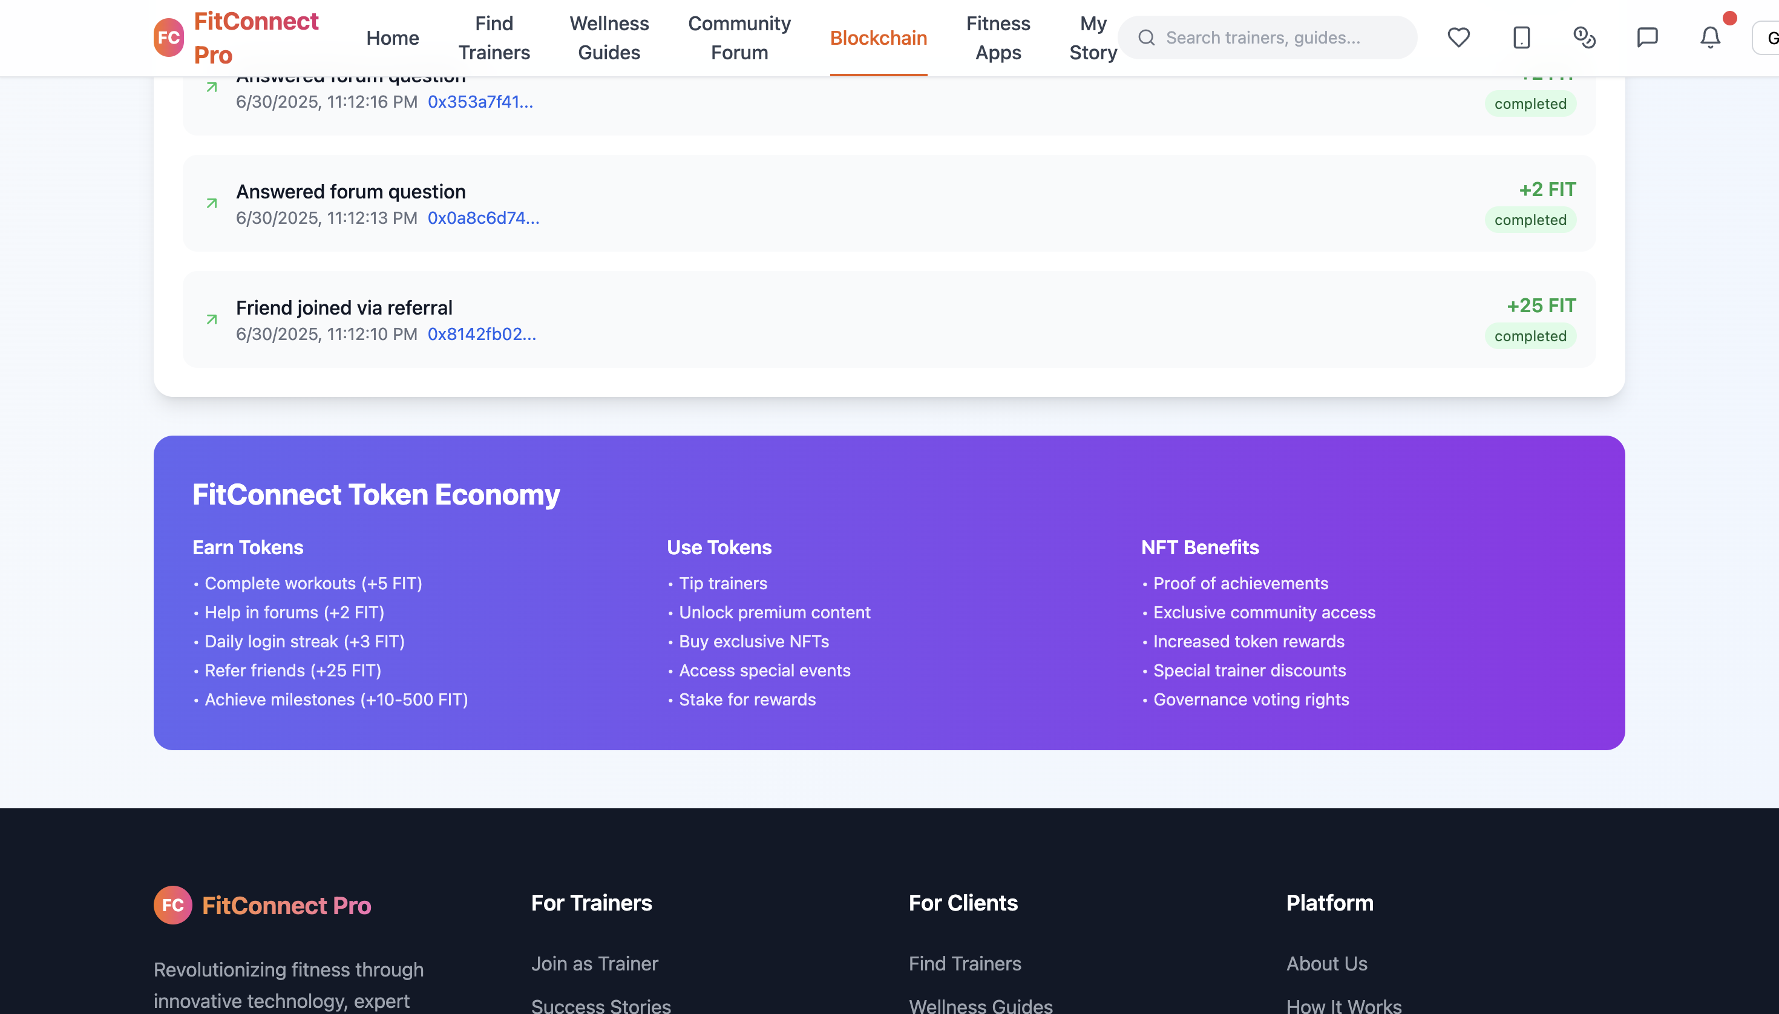Open transaction hash 0x8142fb02...
The width and height of the screenshot is (1779, 1014).
click(481, 335)
